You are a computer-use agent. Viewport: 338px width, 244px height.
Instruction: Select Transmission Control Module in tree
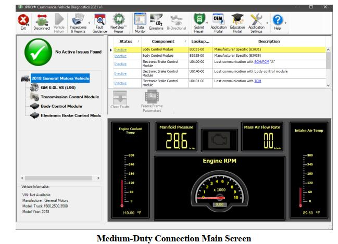coord(70,97)
